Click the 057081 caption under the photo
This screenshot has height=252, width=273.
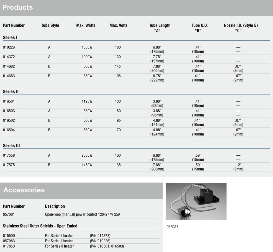pos(172,227)
